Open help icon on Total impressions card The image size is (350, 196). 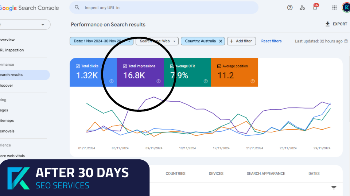click(x=159, y=81)
